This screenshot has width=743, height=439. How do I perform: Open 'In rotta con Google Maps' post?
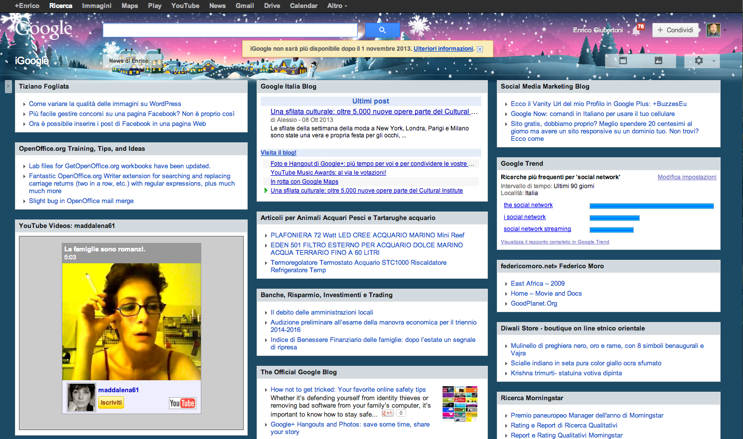[304, 182]
